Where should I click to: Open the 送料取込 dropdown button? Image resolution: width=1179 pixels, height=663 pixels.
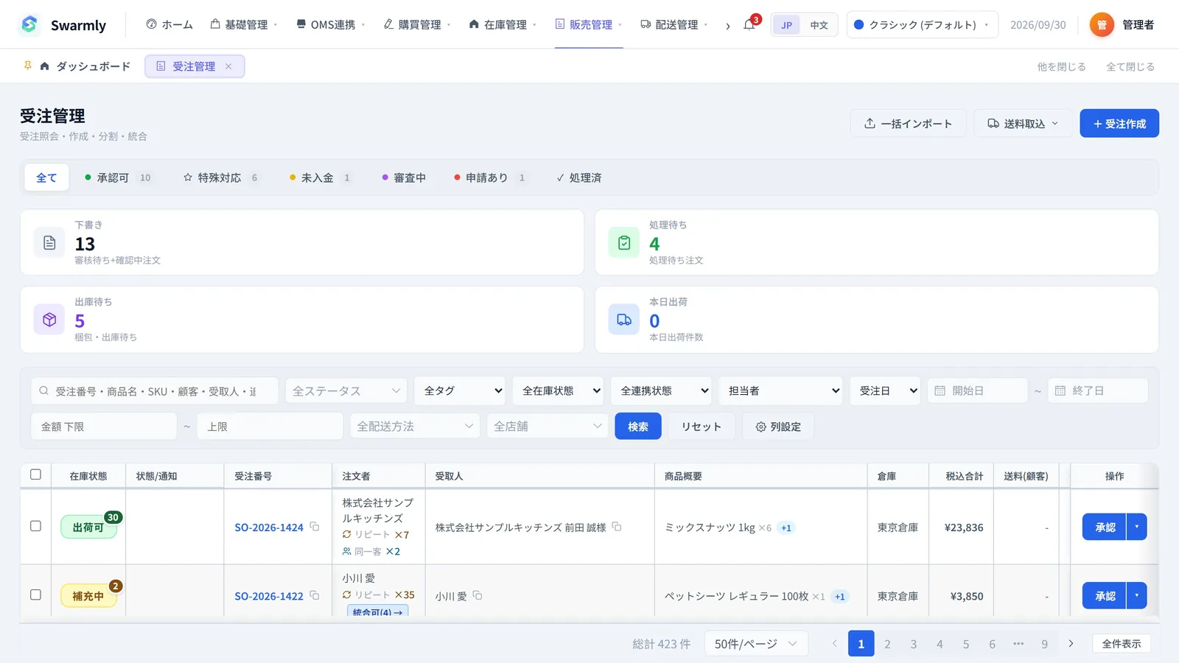(1023, 123)
